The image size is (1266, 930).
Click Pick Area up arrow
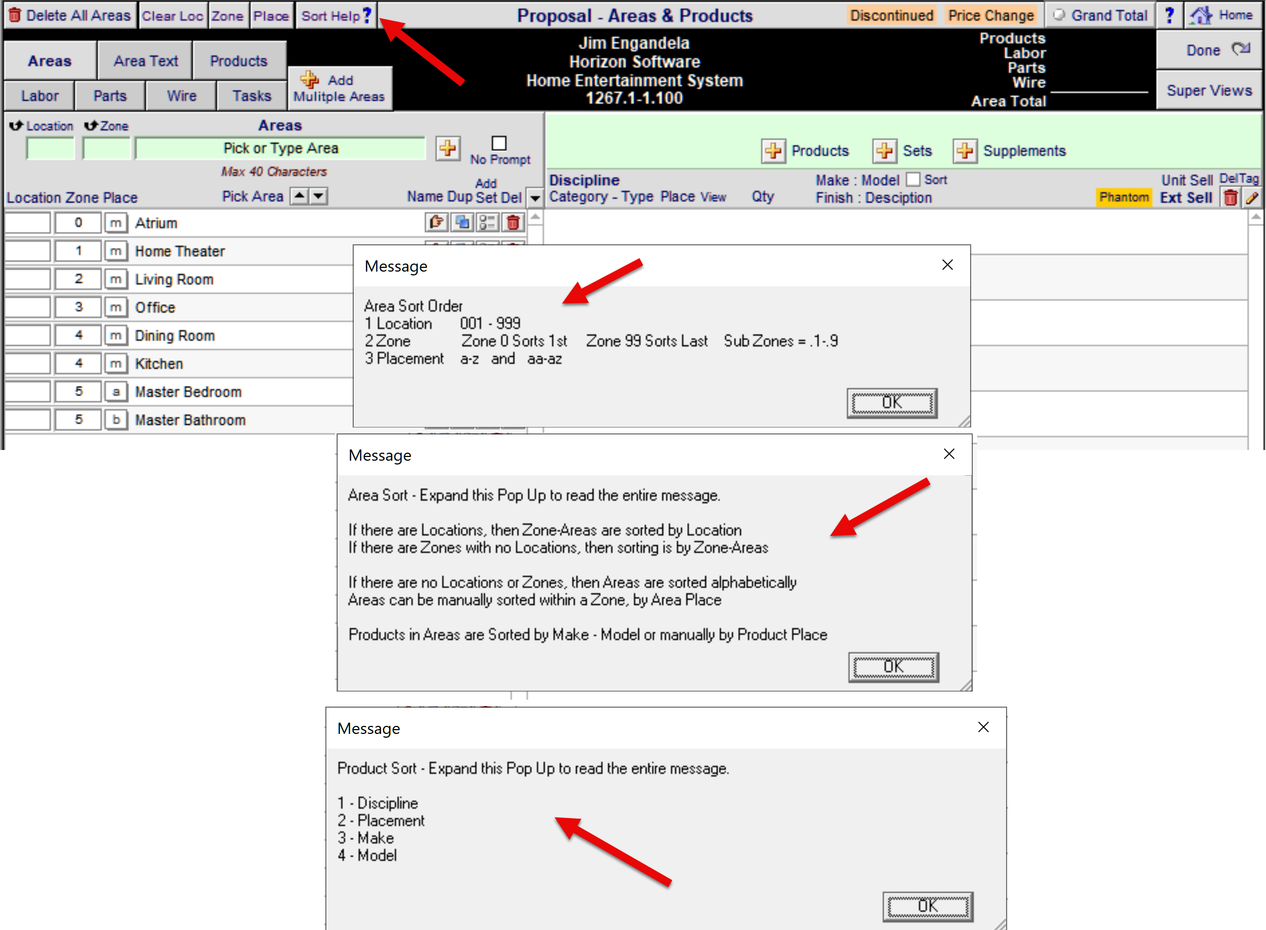point(300,196)
